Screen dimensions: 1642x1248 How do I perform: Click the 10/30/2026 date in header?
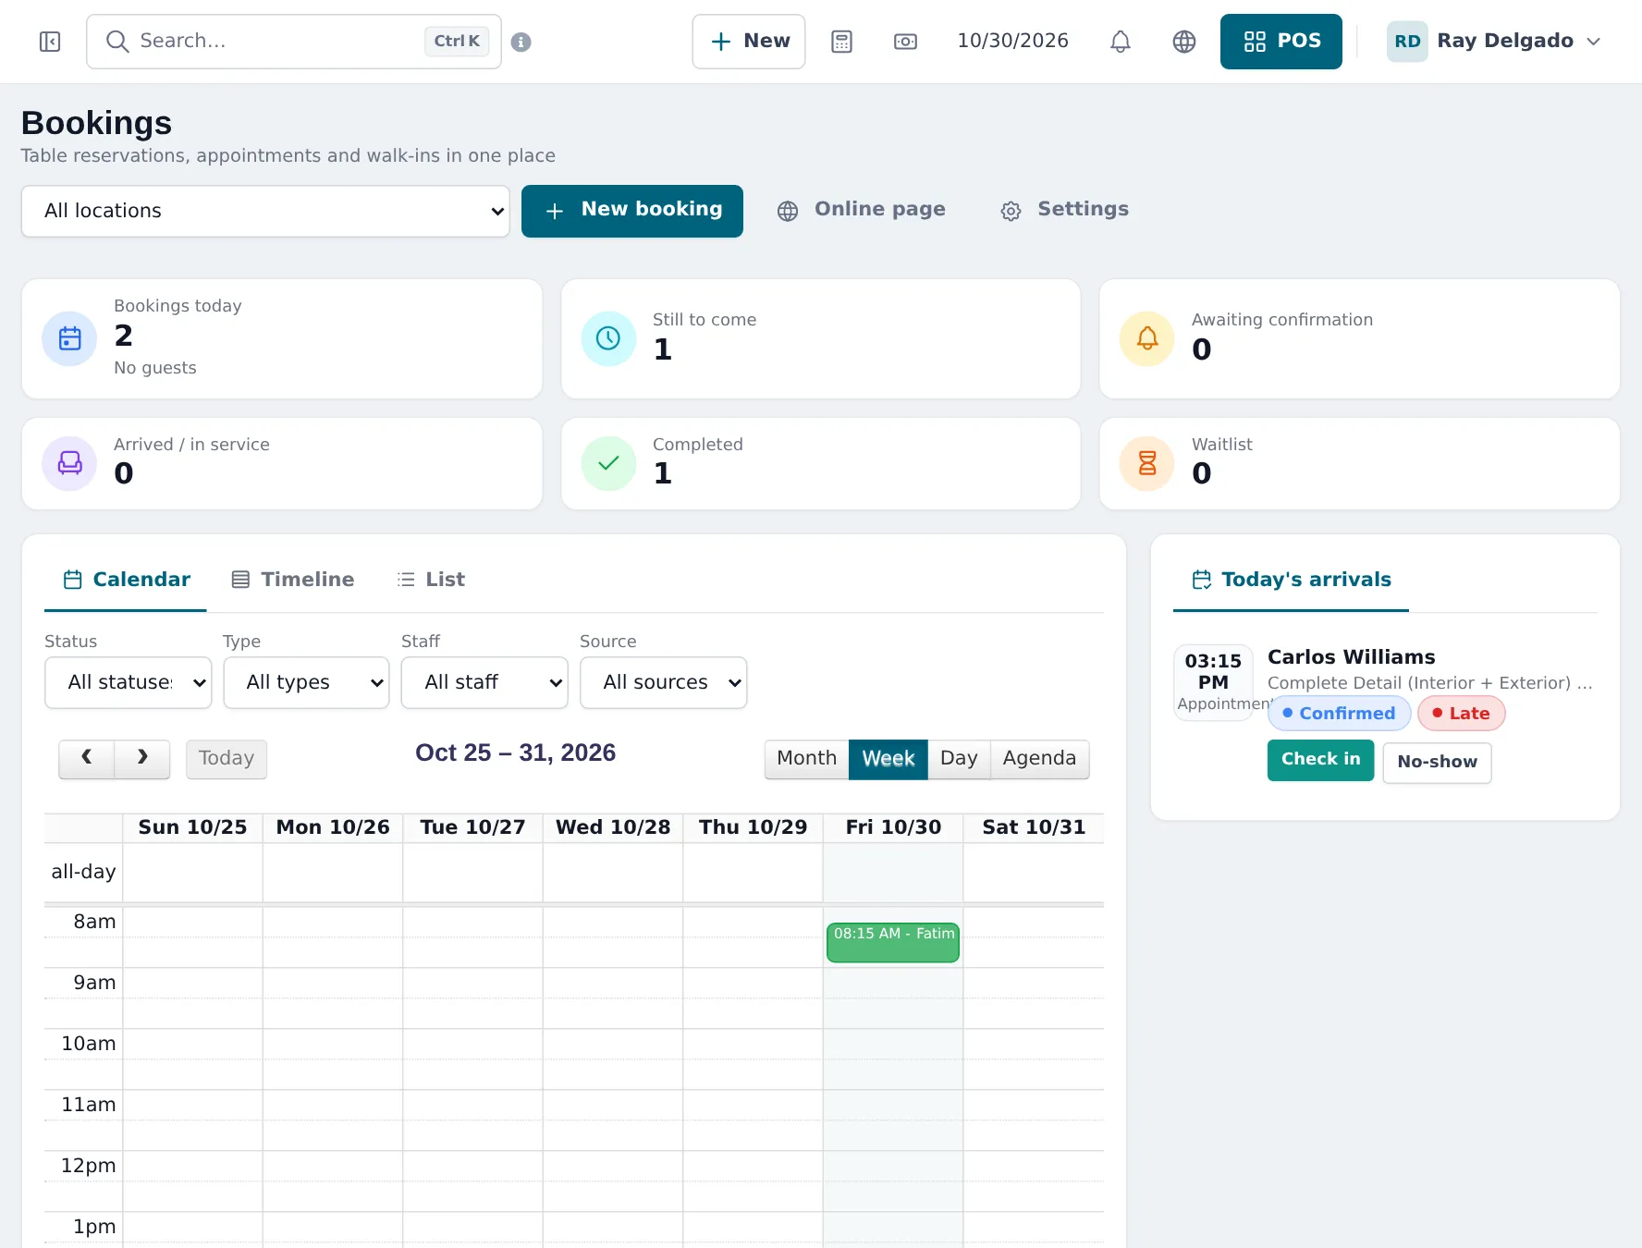tap(1012, 42)
